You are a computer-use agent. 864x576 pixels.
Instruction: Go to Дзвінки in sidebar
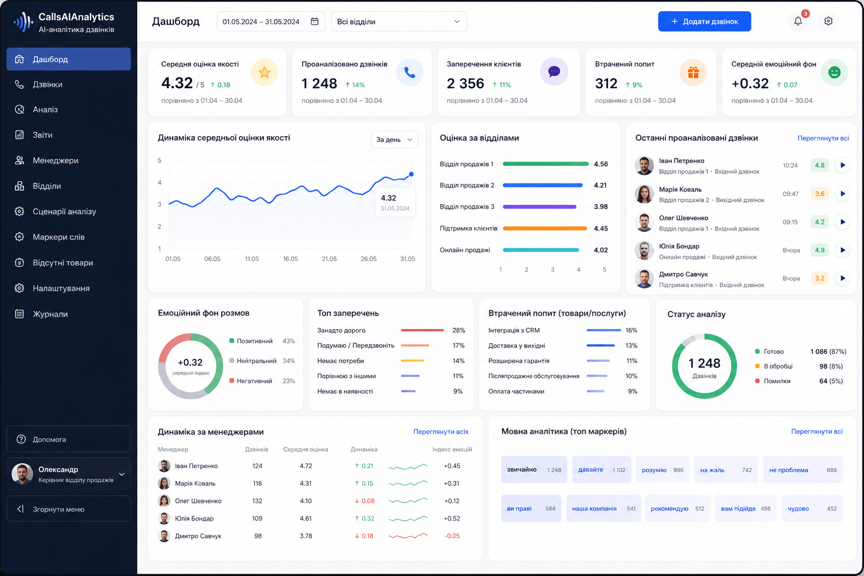[69, 84]
